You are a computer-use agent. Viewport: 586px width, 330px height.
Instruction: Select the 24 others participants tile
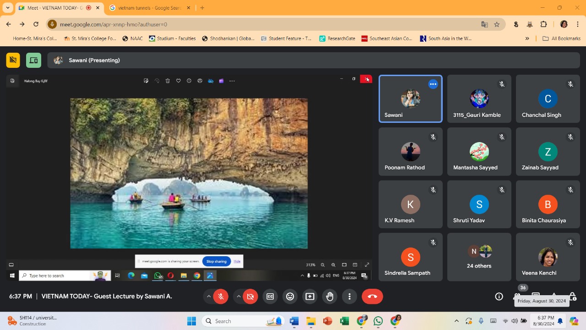(479, 257)
